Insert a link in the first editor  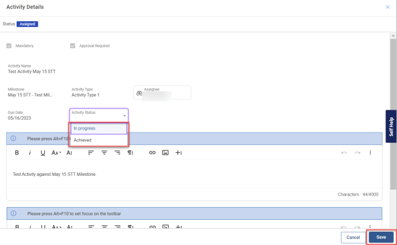[152, 153]
